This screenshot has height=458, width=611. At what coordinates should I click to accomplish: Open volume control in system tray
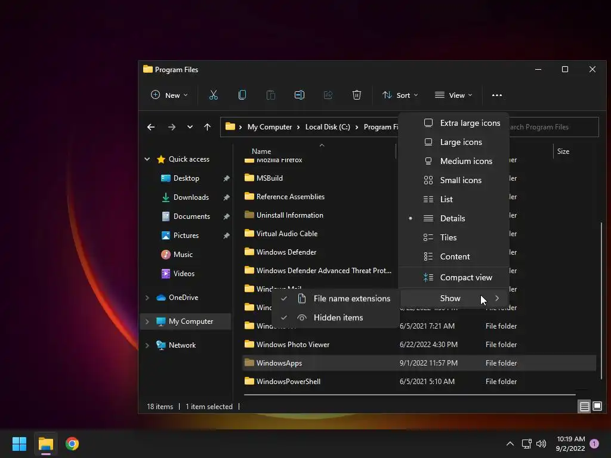click(541, 444)
